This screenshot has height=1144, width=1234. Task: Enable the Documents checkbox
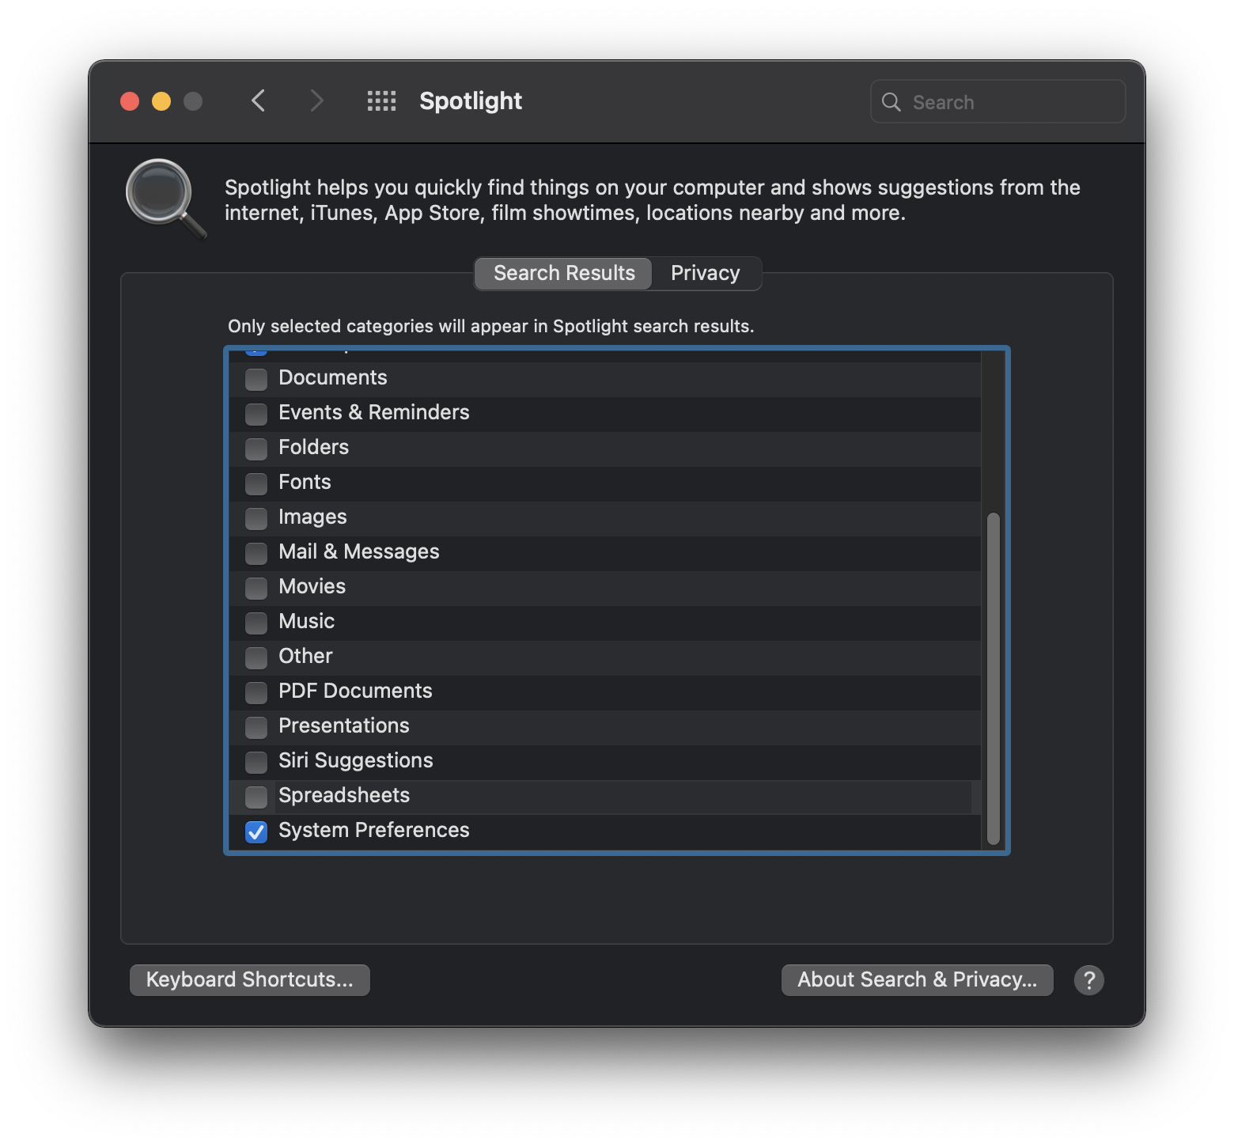(256, 379)
